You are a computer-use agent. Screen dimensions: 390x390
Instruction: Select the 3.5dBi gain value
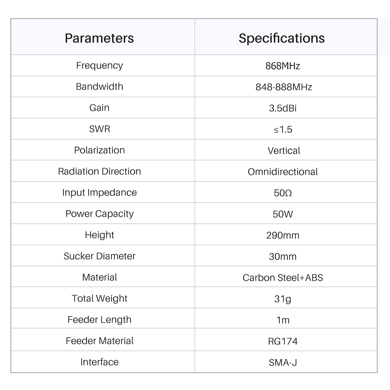coord(283,108)
